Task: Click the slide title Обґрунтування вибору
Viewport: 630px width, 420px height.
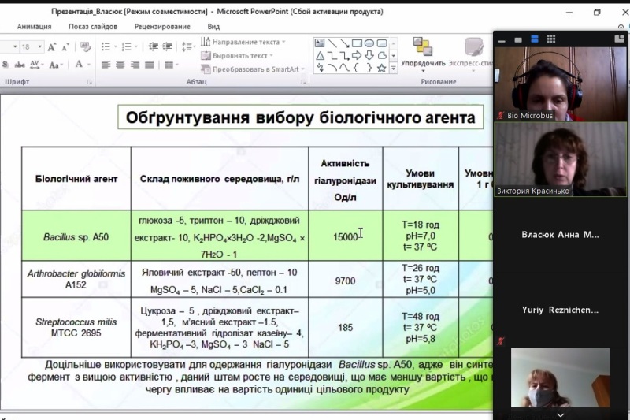Action: [300, 117]
